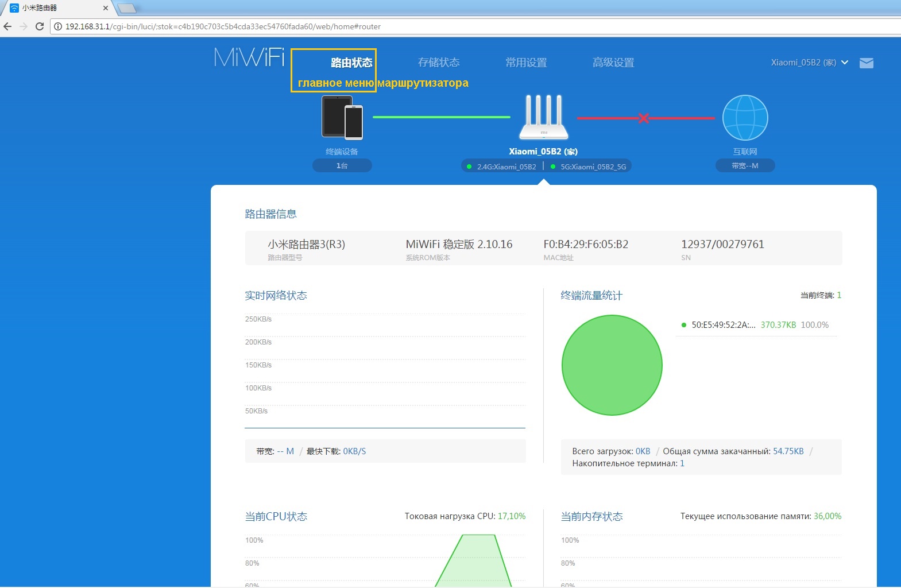
Task: Click the 带宽--M bandwidth badge
Action: point(745,166)
